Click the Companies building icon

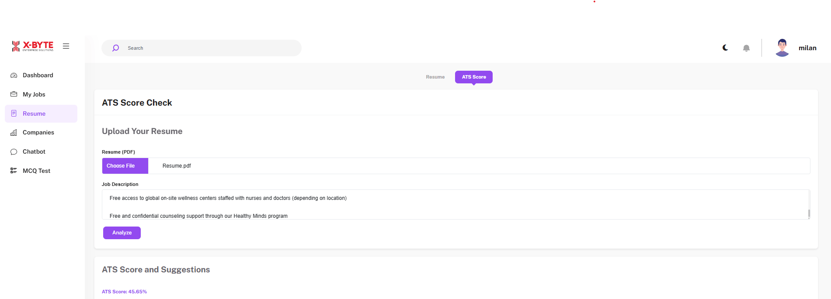[x=14, y=133]
